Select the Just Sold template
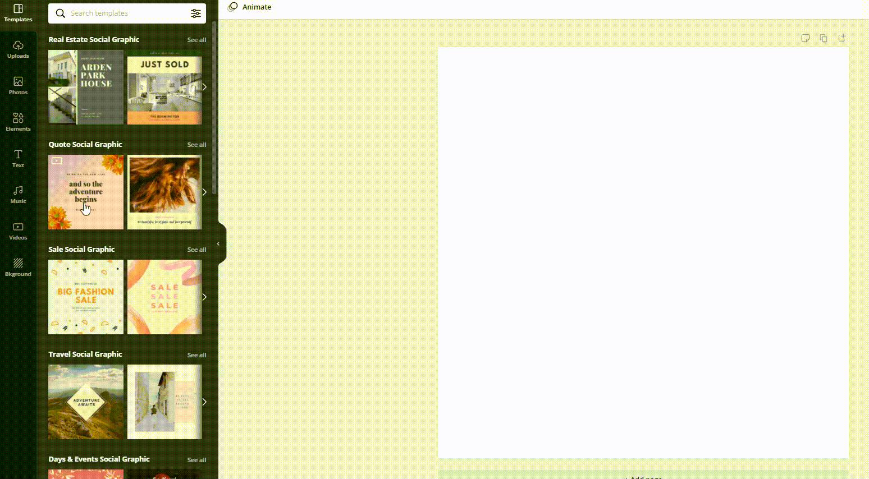The width and height of the screenshot is (869, 479). (x=164, y=87)
